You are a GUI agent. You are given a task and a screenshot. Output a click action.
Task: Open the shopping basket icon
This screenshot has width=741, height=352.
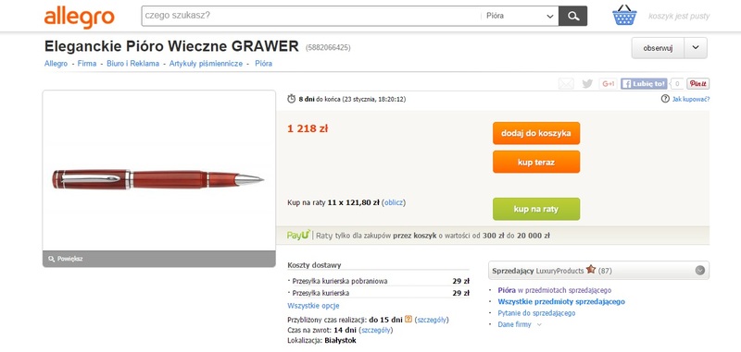(x=624, y=16)
